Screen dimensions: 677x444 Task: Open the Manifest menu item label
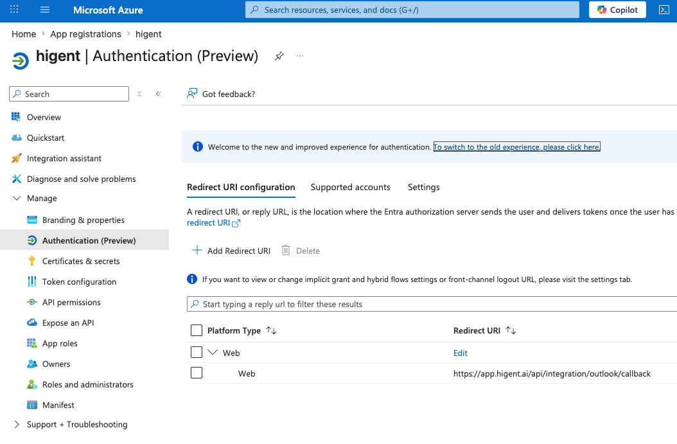[x=58, y=405]
